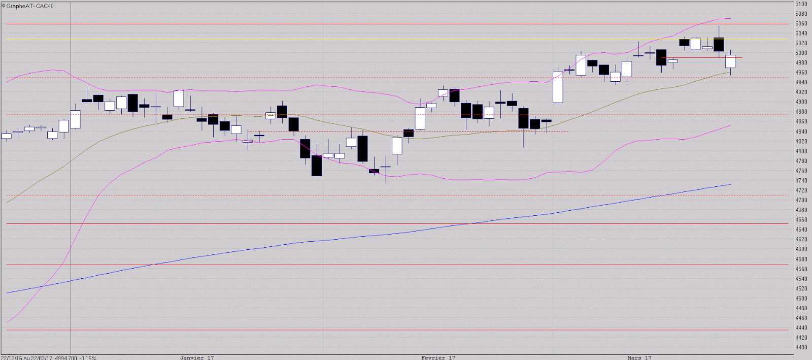
Task: Click the Mars 17 month label
Action: pyautogui.click(x=639, y=357)
